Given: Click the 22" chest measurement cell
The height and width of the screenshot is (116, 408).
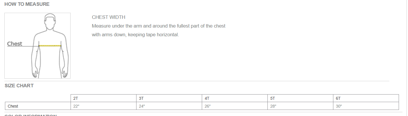Looking at the screenshot, I should (104, 106).
